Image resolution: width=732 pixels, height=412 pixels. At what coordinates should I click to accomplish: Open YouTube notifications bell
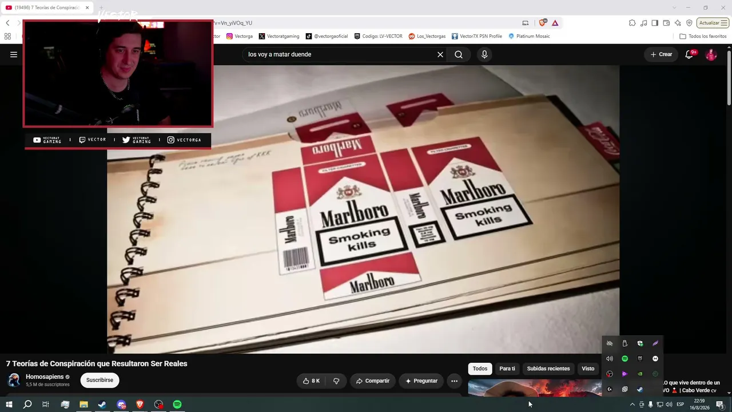tap(690, 54)
